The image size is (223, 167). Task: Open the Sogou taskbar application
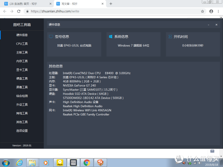pos(100,163)
